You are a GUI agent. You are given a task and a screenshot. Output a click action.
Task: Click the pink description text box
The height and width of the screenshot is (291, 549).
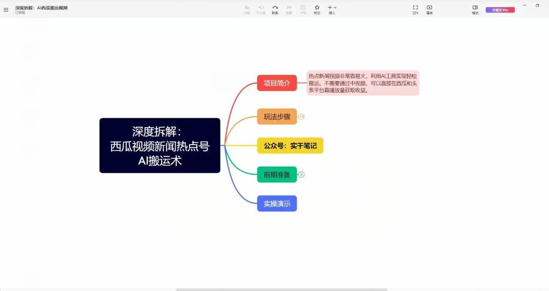click(x=363, y=83)
